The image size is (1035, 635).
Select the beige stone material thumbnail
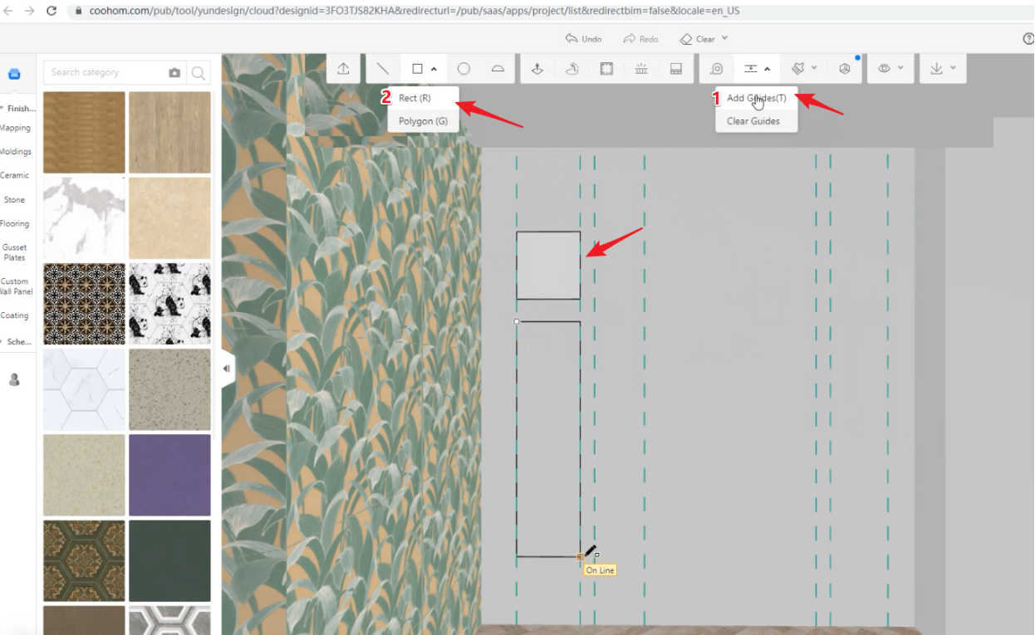(169, 217)
